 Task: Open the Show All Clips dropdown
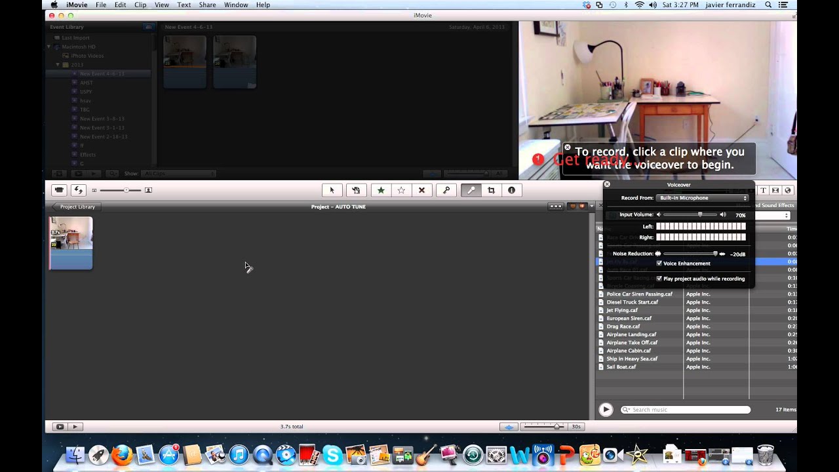[179, 174]
